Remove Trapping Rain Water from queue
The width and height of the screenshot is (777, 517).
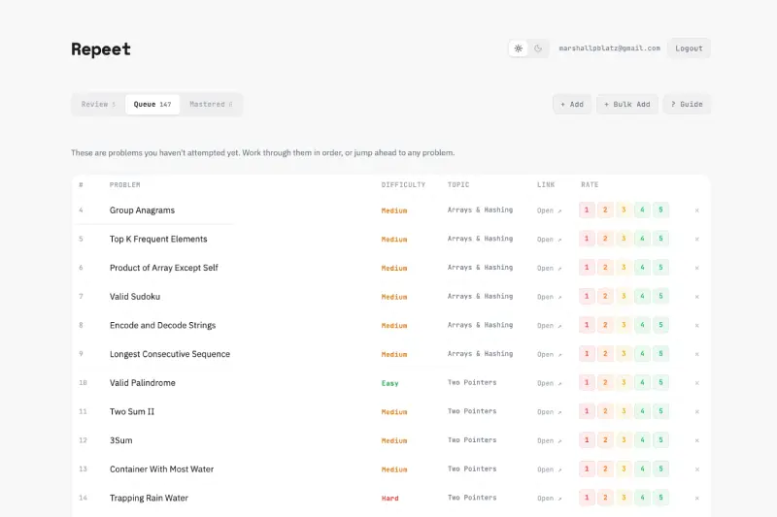pos(696,499)
